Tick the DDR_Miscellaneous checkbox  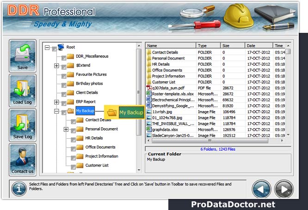coord(64,58)
